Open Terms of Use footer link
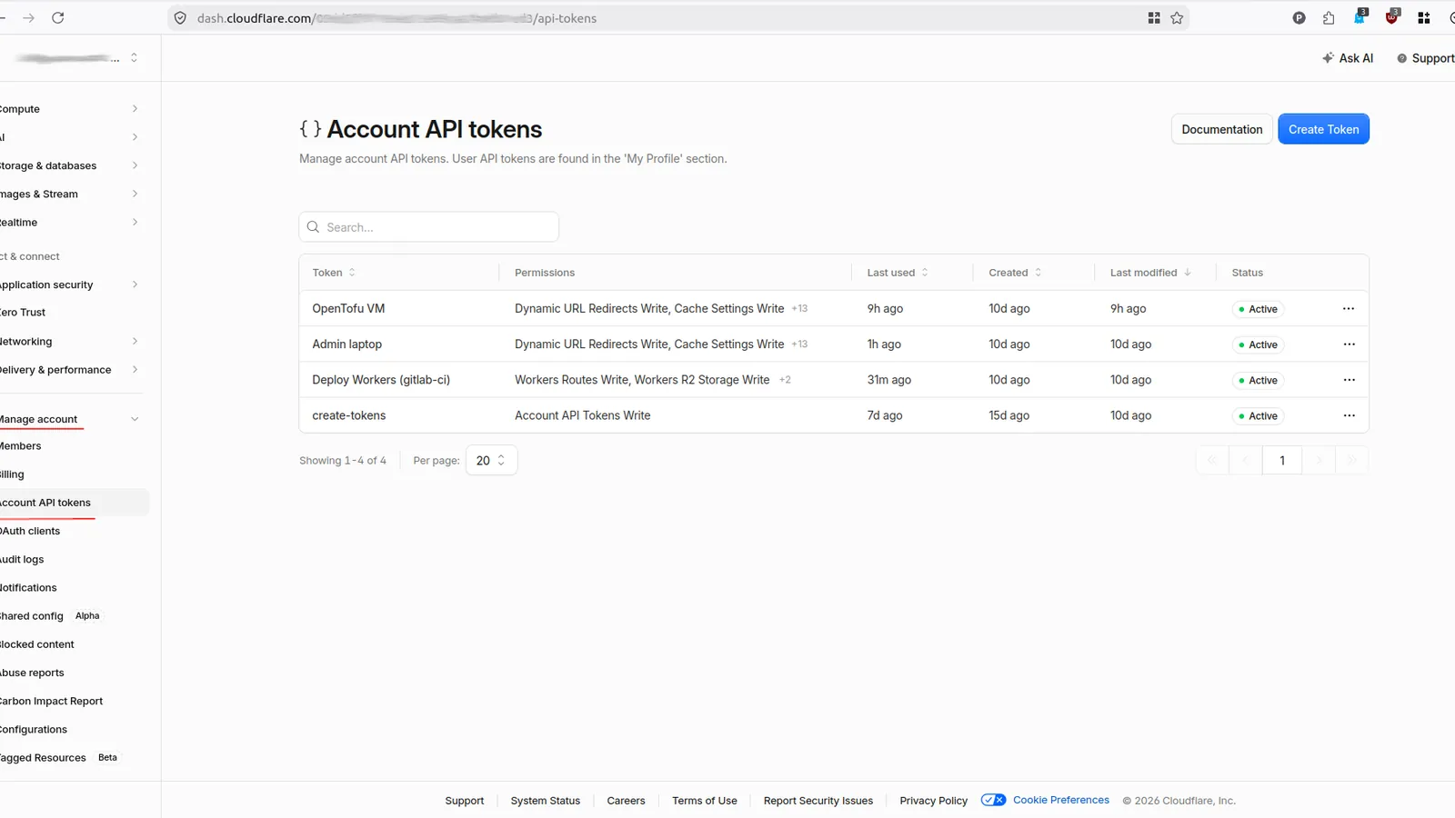Image resolution: width=1455 pixels, height=818 pixels. pos(705,801)
